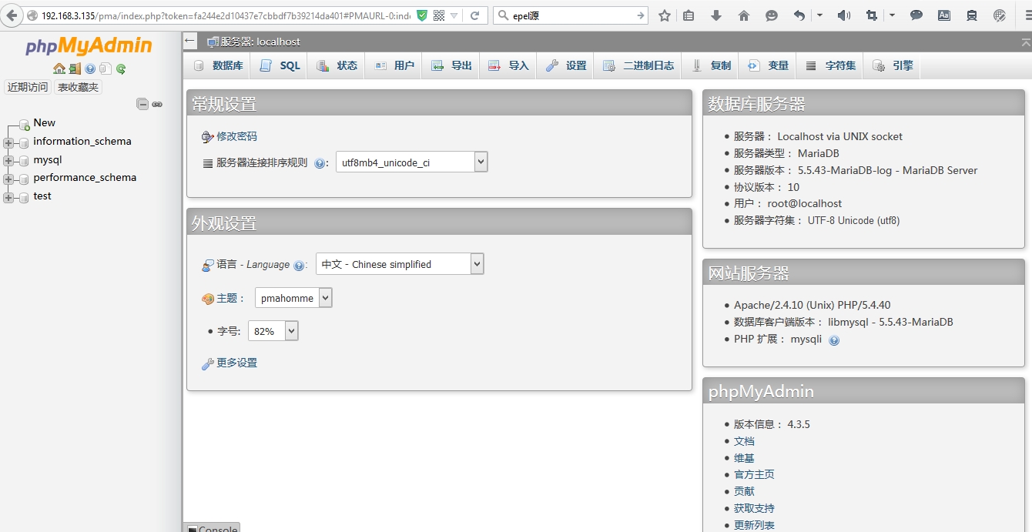Click help icon beside the Language label
This screenshot has width=1032, height=532.
(x=299, y=265)
